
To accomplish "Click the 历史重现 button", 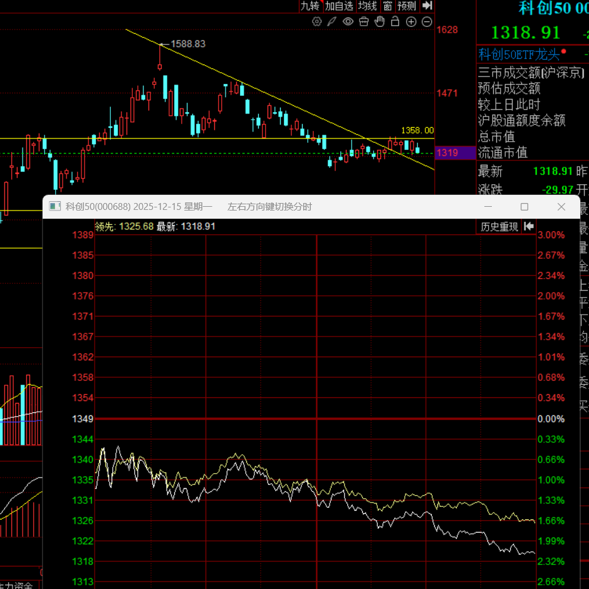I will 499,226.
